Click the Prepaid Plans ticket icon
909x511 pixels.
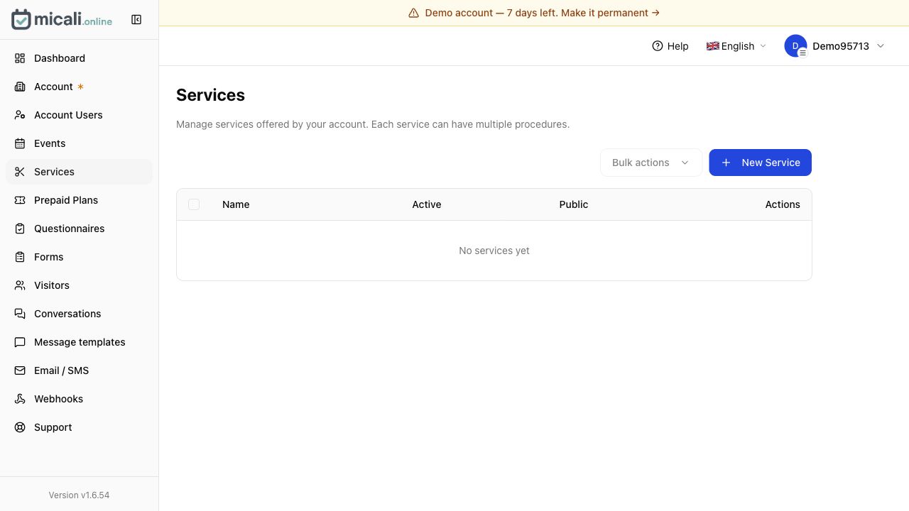click(20, 200)
